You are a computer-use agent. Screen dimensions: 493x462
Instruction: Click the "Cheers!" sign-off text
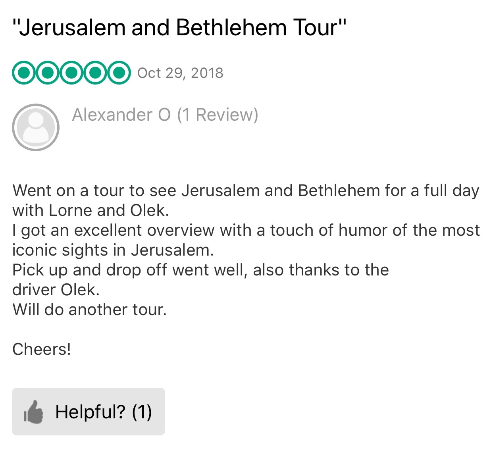pos(42,349)
